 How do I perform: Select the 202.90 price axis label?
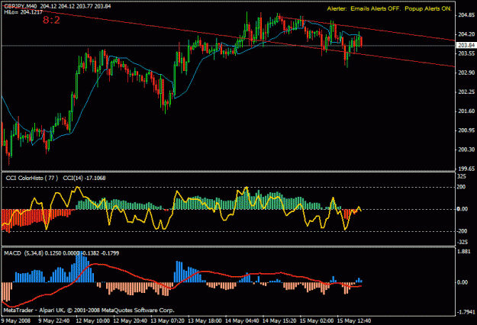click(466, 72)
